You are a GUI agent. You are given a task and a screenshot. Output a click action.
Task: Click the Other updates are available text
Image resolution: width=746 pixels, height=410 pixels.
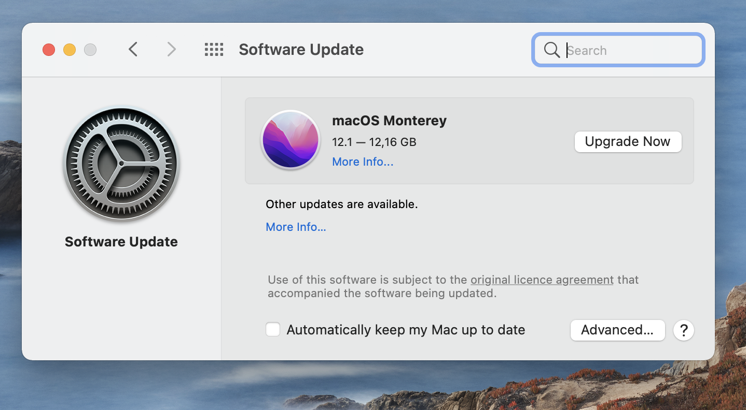pos(341,204)
